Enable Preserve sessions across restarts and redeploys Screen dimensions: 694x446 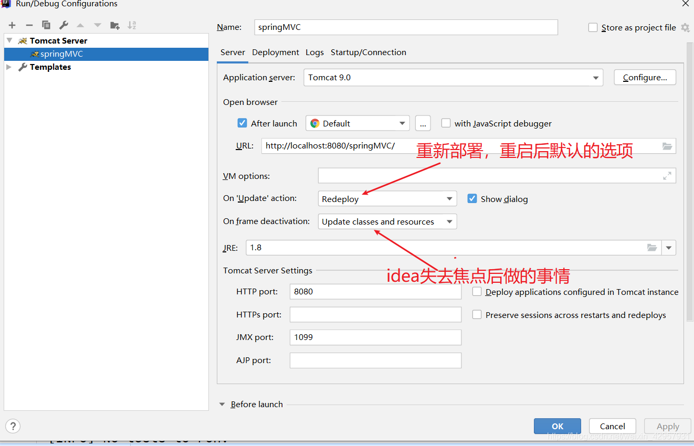(477, 315)
